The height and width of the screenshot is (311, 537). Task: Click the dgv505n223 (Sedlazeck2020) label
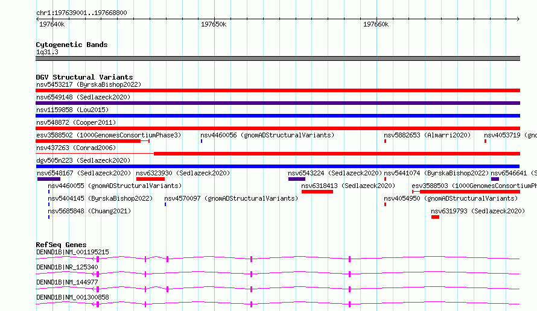[83, 160]
